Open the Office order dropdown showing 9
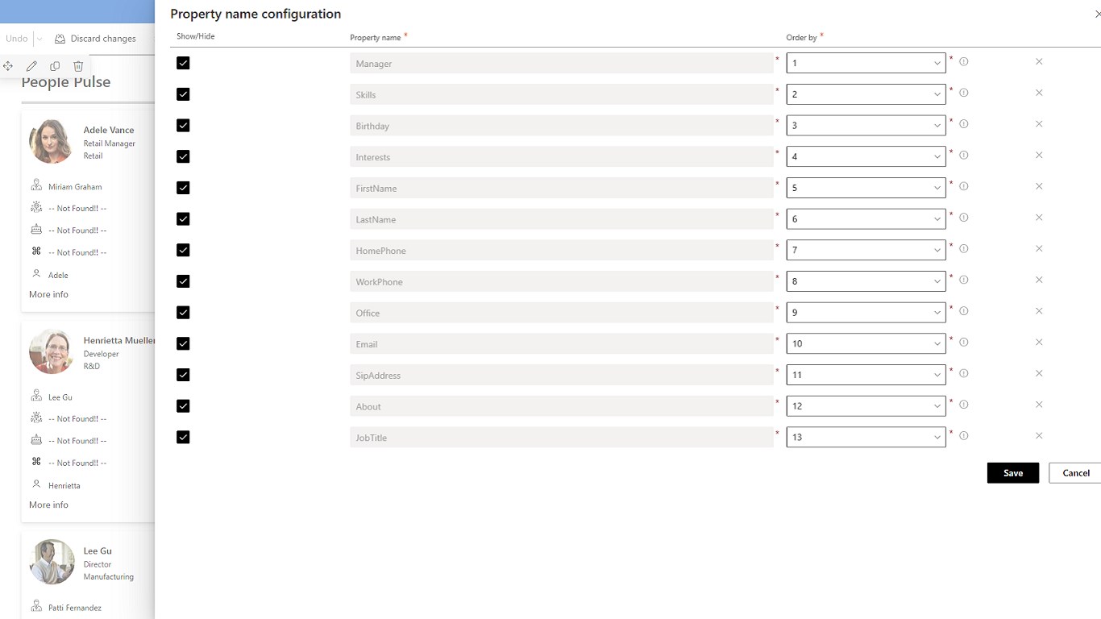 pos(866,313)
